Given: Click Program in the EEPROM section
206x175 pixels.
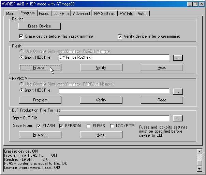Looking at the screenshot, I should pos(40,100).
